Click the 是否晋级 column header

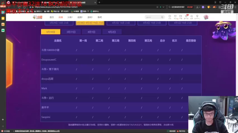click(x=191, y=41)
